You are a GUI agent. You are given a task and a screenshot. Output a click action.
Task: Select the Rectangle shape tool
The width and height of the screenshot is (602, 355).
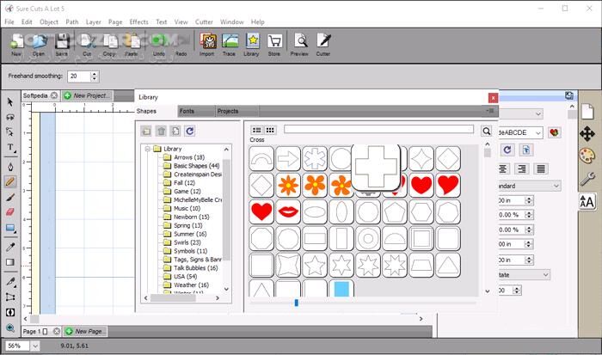10,229
